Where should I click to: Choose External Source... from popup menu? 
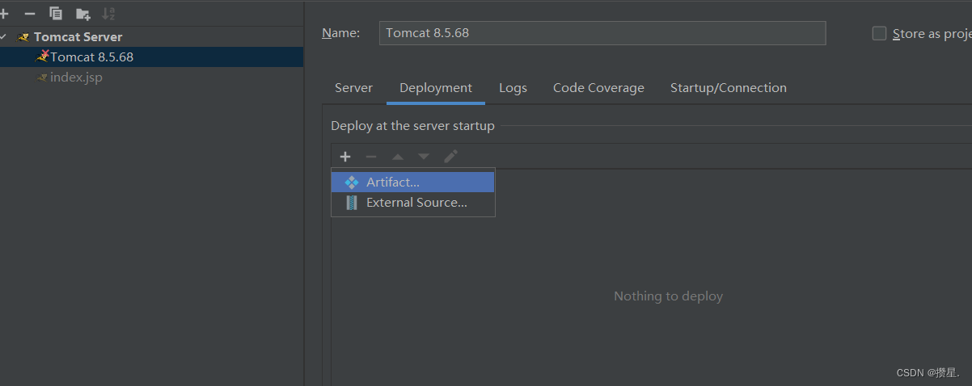(x=413, y=203)
